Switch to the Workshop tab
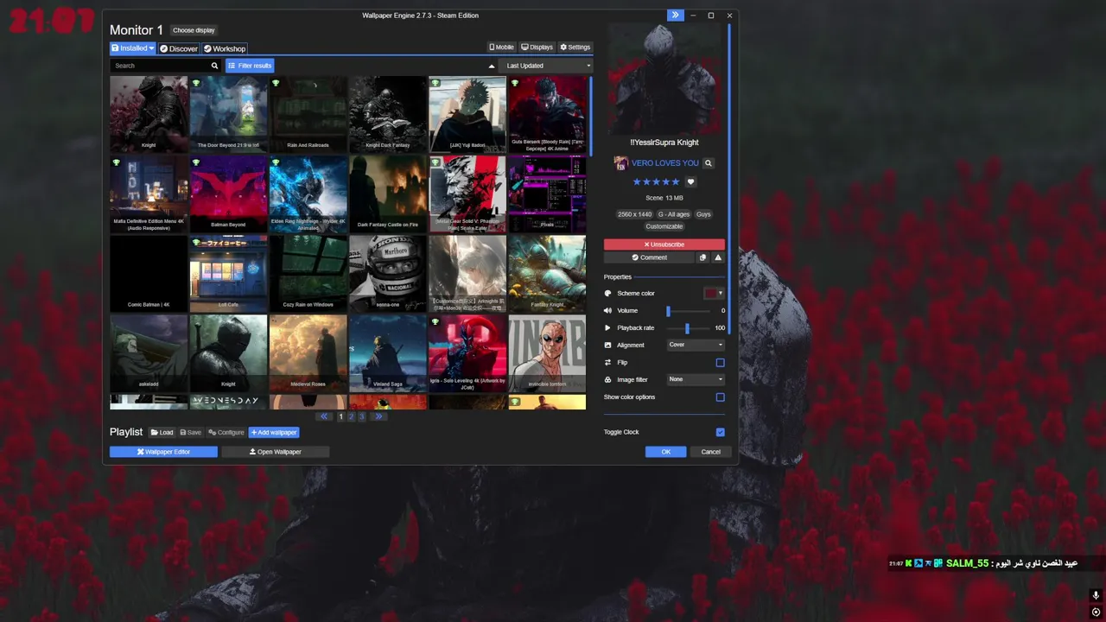This screenshot has width=1106, height=622. click(x=225, y=48)
